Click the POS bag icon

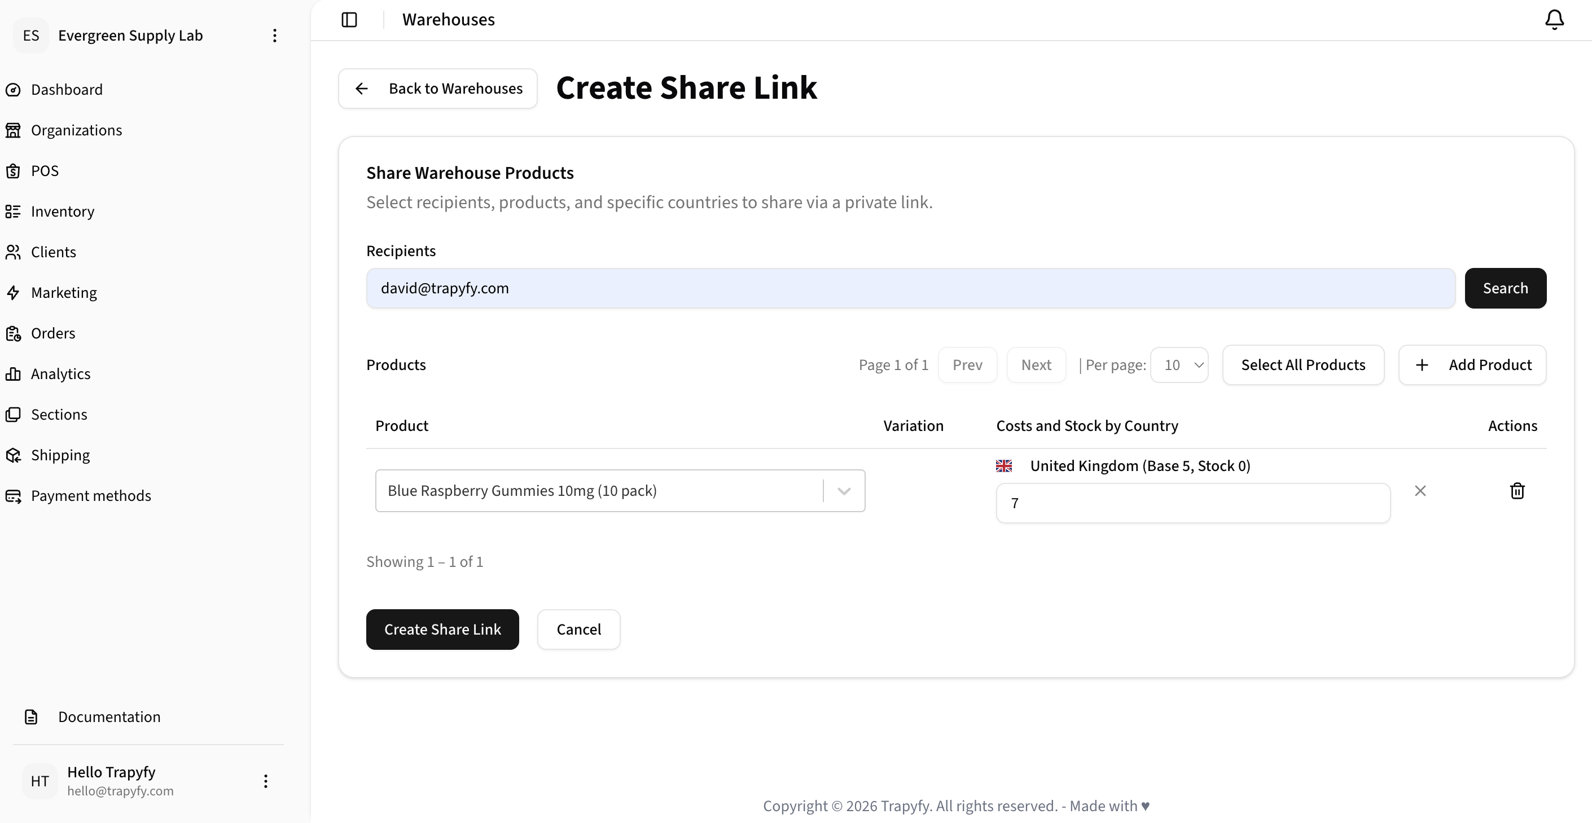[13, 171]
